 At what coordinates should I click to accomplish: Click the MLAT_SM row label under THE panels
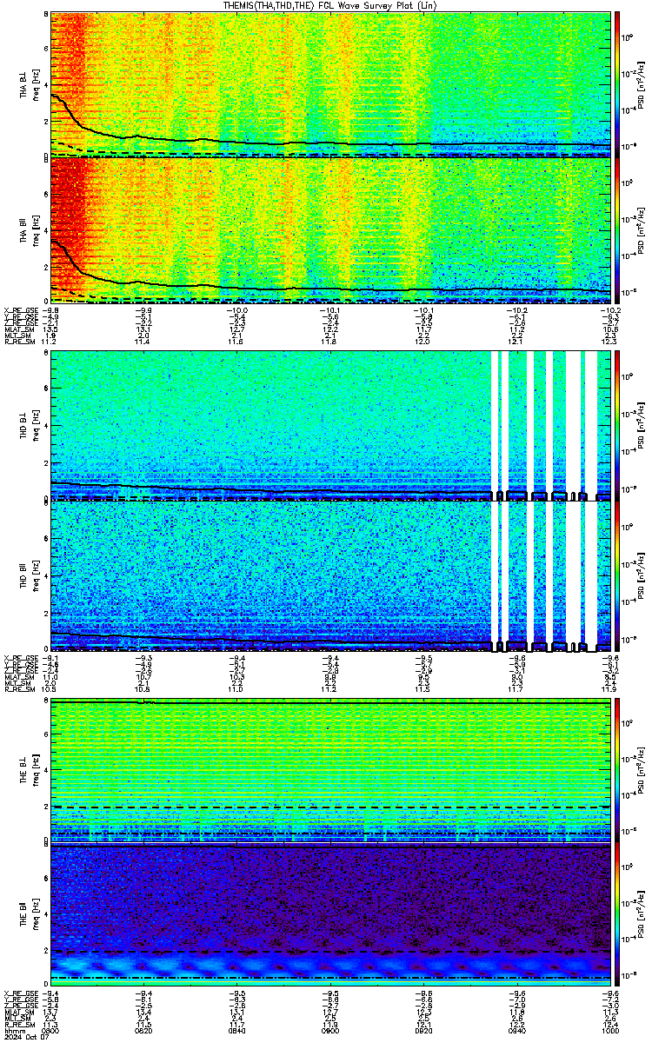click(18, 1012)
